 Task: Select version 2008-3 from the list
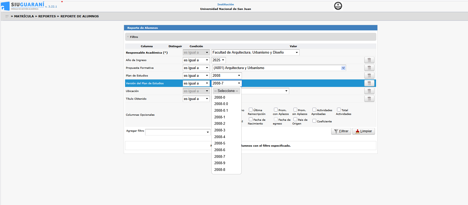pyautogui.click(x=220, y=130)
